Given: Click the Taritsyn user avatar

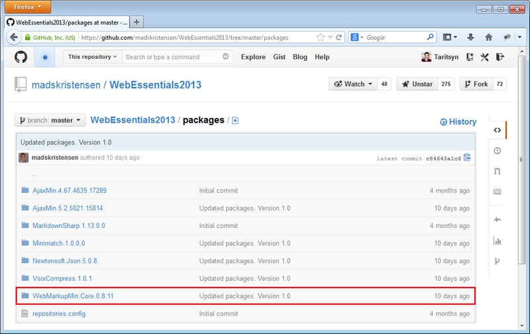Looking at the screenshot, I should tap(426, 57).
